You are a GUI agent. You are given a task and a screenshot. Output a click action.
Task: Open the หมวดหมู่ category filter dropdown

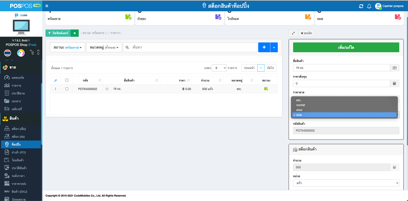[x=104, y=47]
